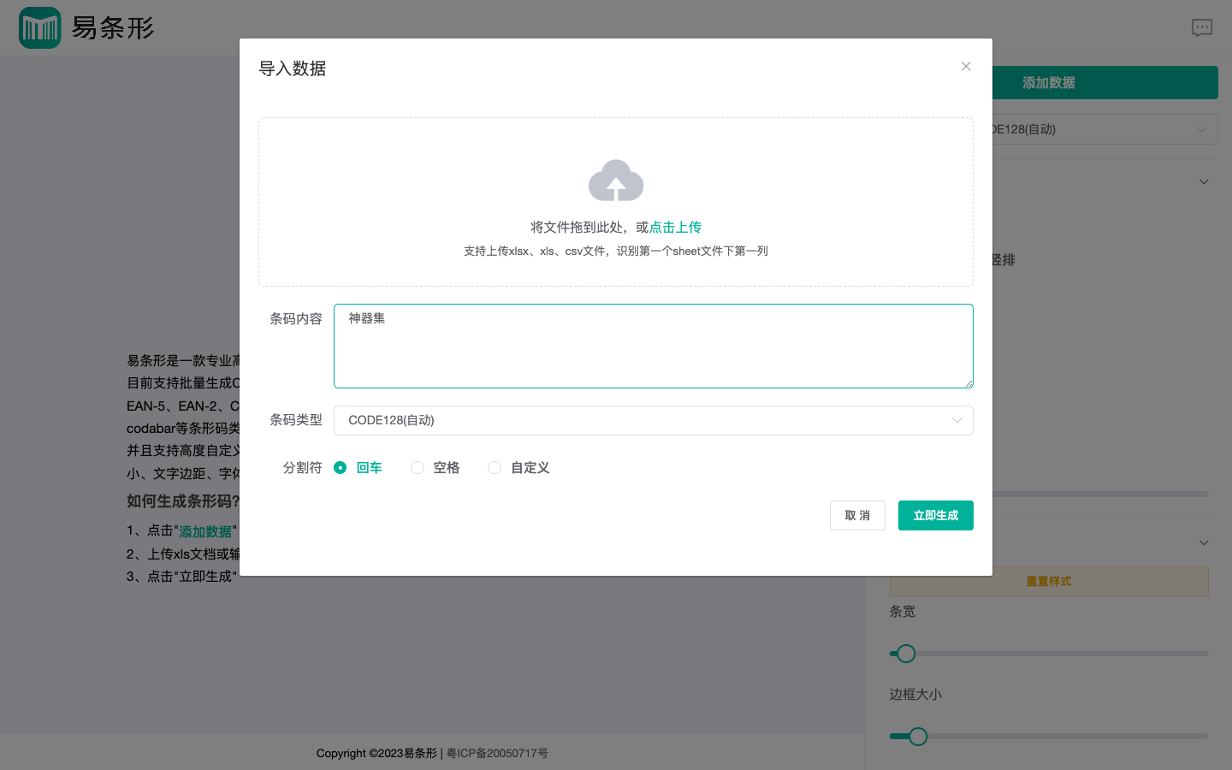Open the 条码类型 CODE128 dropdown in the dialog
The height and width of the screenshot is (770, 1232).
(653, 420)
